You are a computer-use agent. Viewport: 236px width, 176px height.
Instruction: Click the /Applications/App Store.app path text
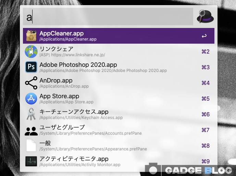[66, 102]
